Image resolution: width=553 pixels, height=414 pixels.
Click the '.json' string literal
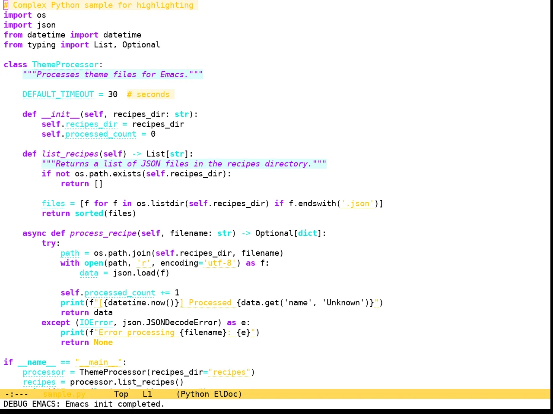point(358,204)
